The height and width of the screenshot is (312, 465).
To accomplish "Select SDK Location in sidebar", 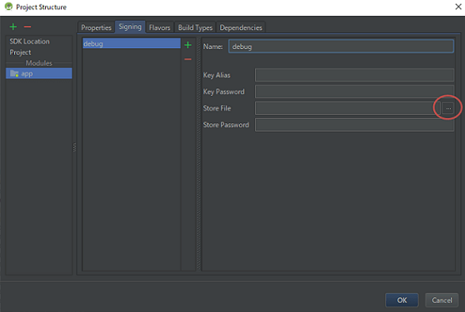I will click(30, 42).
